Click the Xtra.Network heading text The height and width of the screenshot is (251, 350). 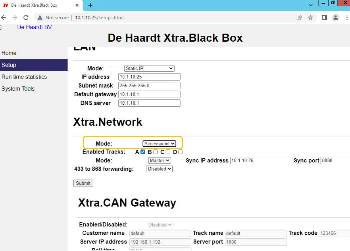coord(108,122)
